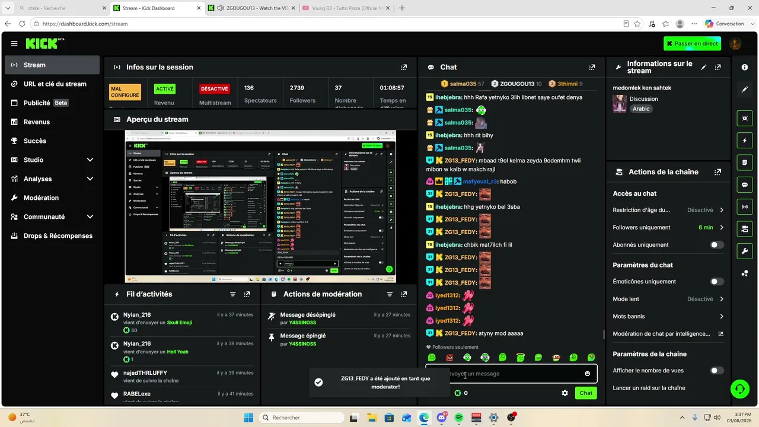Image resolution: width=759 pixels, height=427 pixels.
Task: Go to Stream in the sidebar
Action: coord(52,65)
